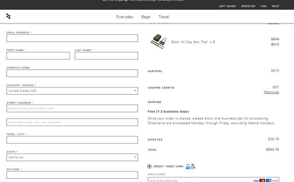This screenshot has height=182, width=294.
Task: Open the Country / Region dropdown
Action: tap(72, 91)
